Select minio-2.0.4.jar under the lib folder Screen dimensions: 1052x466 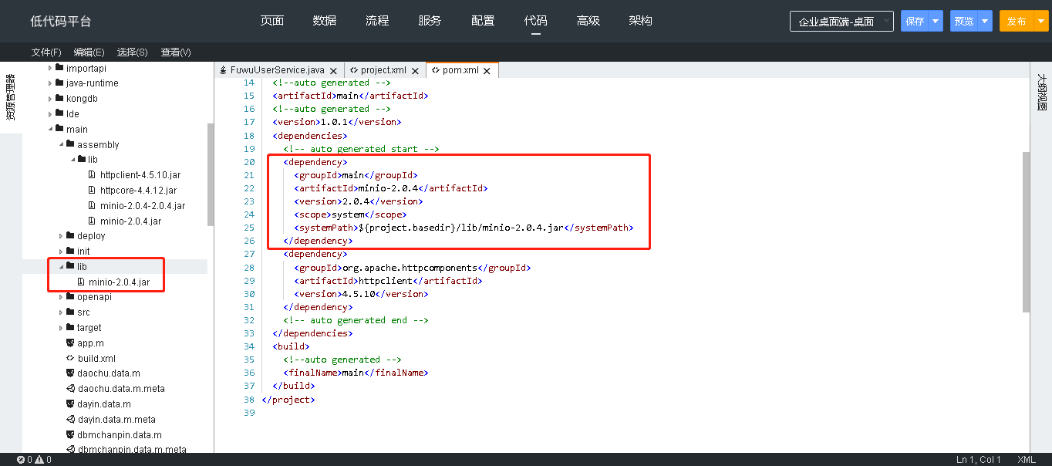click(x=119, y=282)
